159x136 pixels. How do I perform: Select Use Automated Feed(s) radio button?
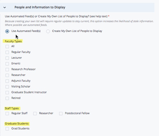(x=7, y=31)
